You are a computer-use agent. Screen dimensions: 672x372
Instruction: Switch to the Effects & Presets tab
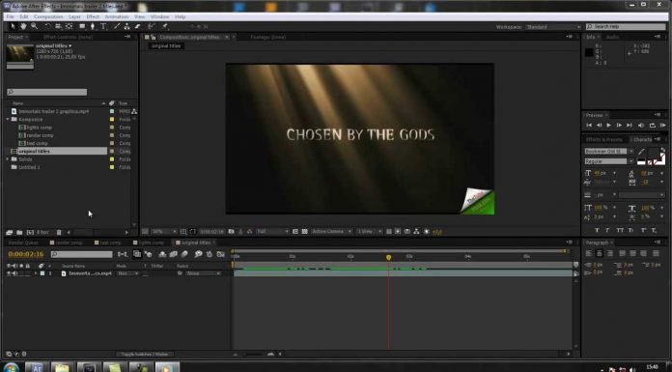(603, 140)
